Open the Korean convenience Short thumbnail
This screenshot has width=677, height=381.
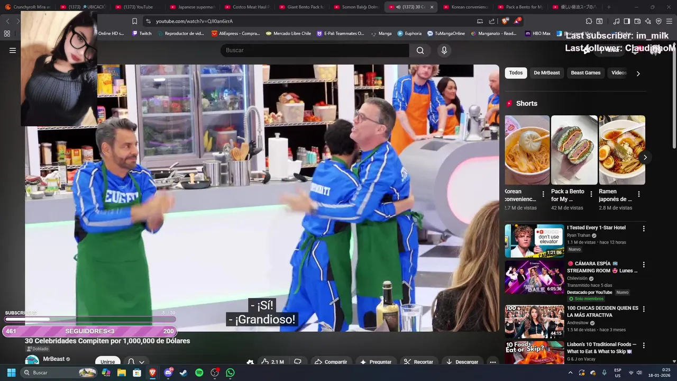(527, 150)
